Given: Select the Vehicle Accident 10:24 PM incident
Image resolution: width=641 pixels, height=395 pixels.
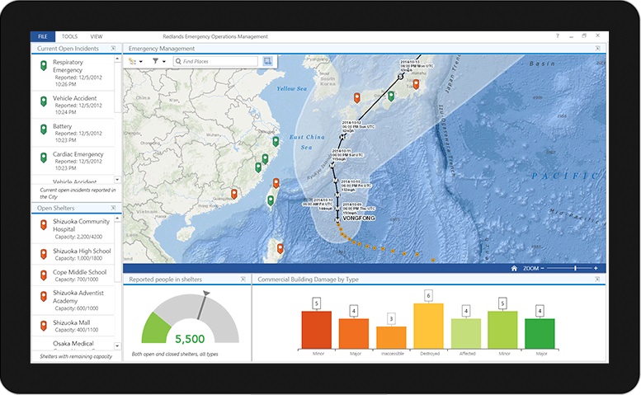Looking at the screenshot, I should click(x=73, y=105).
